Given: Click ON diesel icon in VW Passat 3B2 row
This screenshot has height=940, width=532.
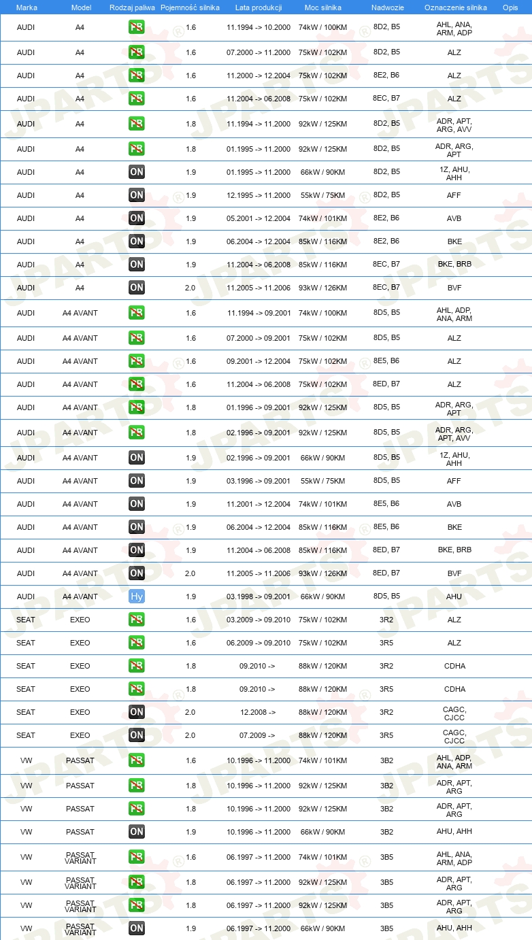Looking at the screenshot, I should coord(137,832).
